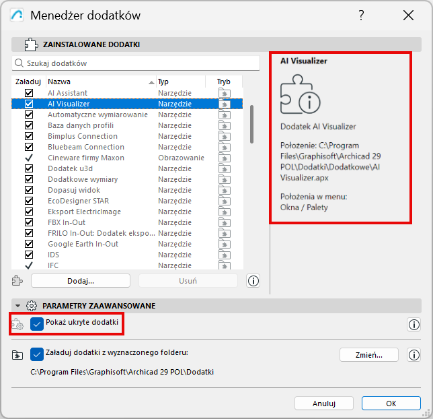Click the Usuń button
The image size is (433, 419).
188,281
